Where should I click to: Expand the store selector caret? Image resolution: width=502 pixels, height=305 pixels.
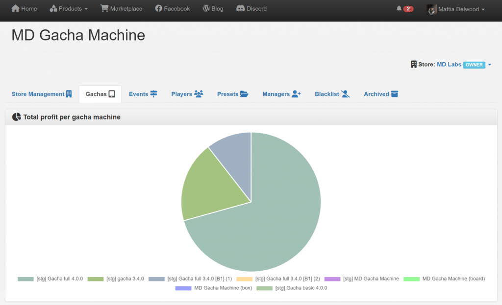[x=490, y=65]
